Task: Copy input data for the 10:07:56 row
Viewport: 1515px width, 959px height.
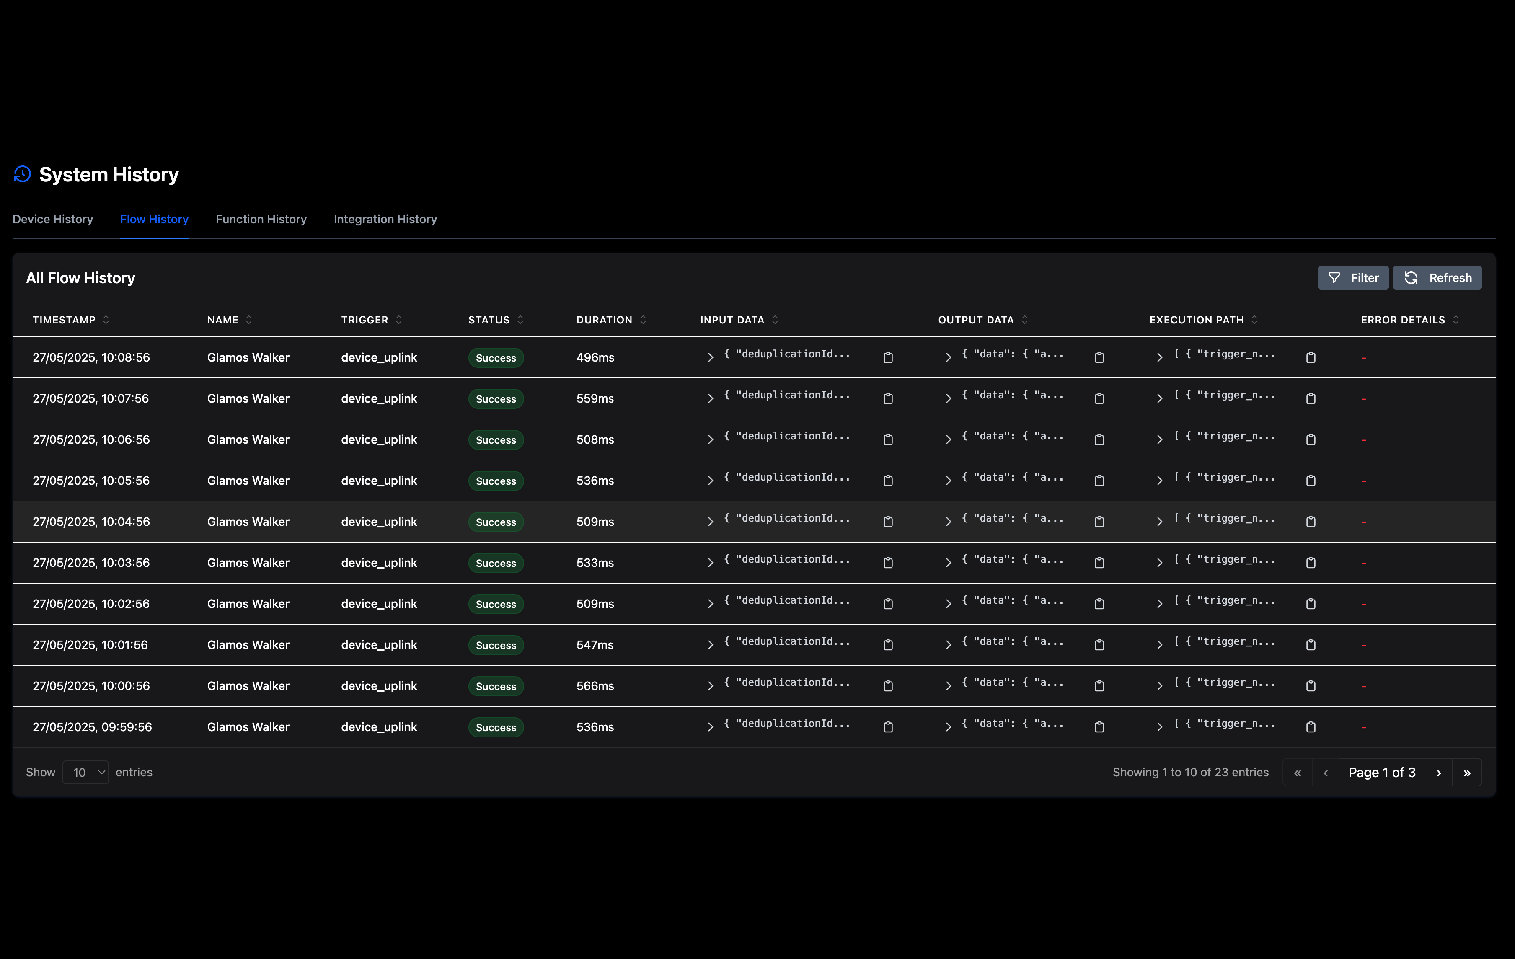Action: (x=888, y=398)
